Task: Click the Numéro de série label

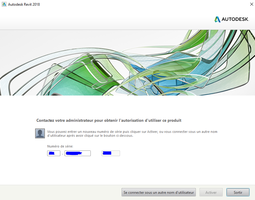Action: pyautogui.click(x=60, y=146)
